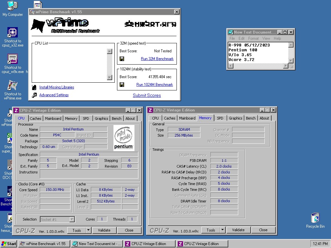Open the Graphics tab in the left CPU-Z window
The width and height of the screenshot is (331, 248).
[101, 119]
